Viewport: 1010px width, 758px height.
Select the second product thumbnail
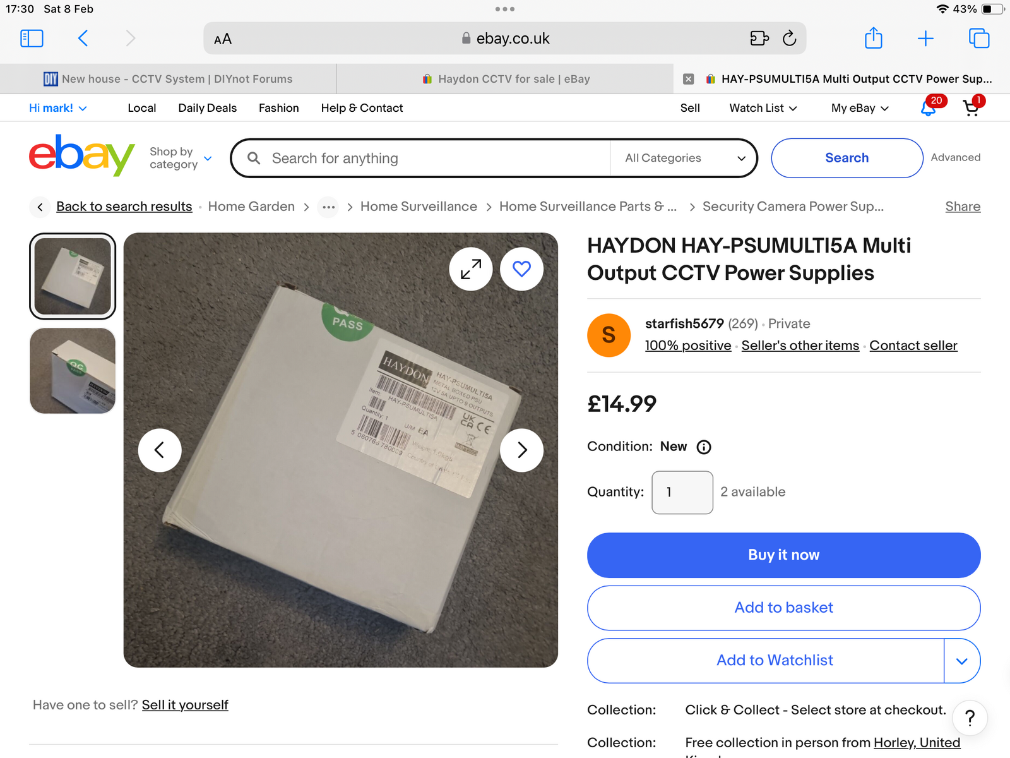(73, 371)
